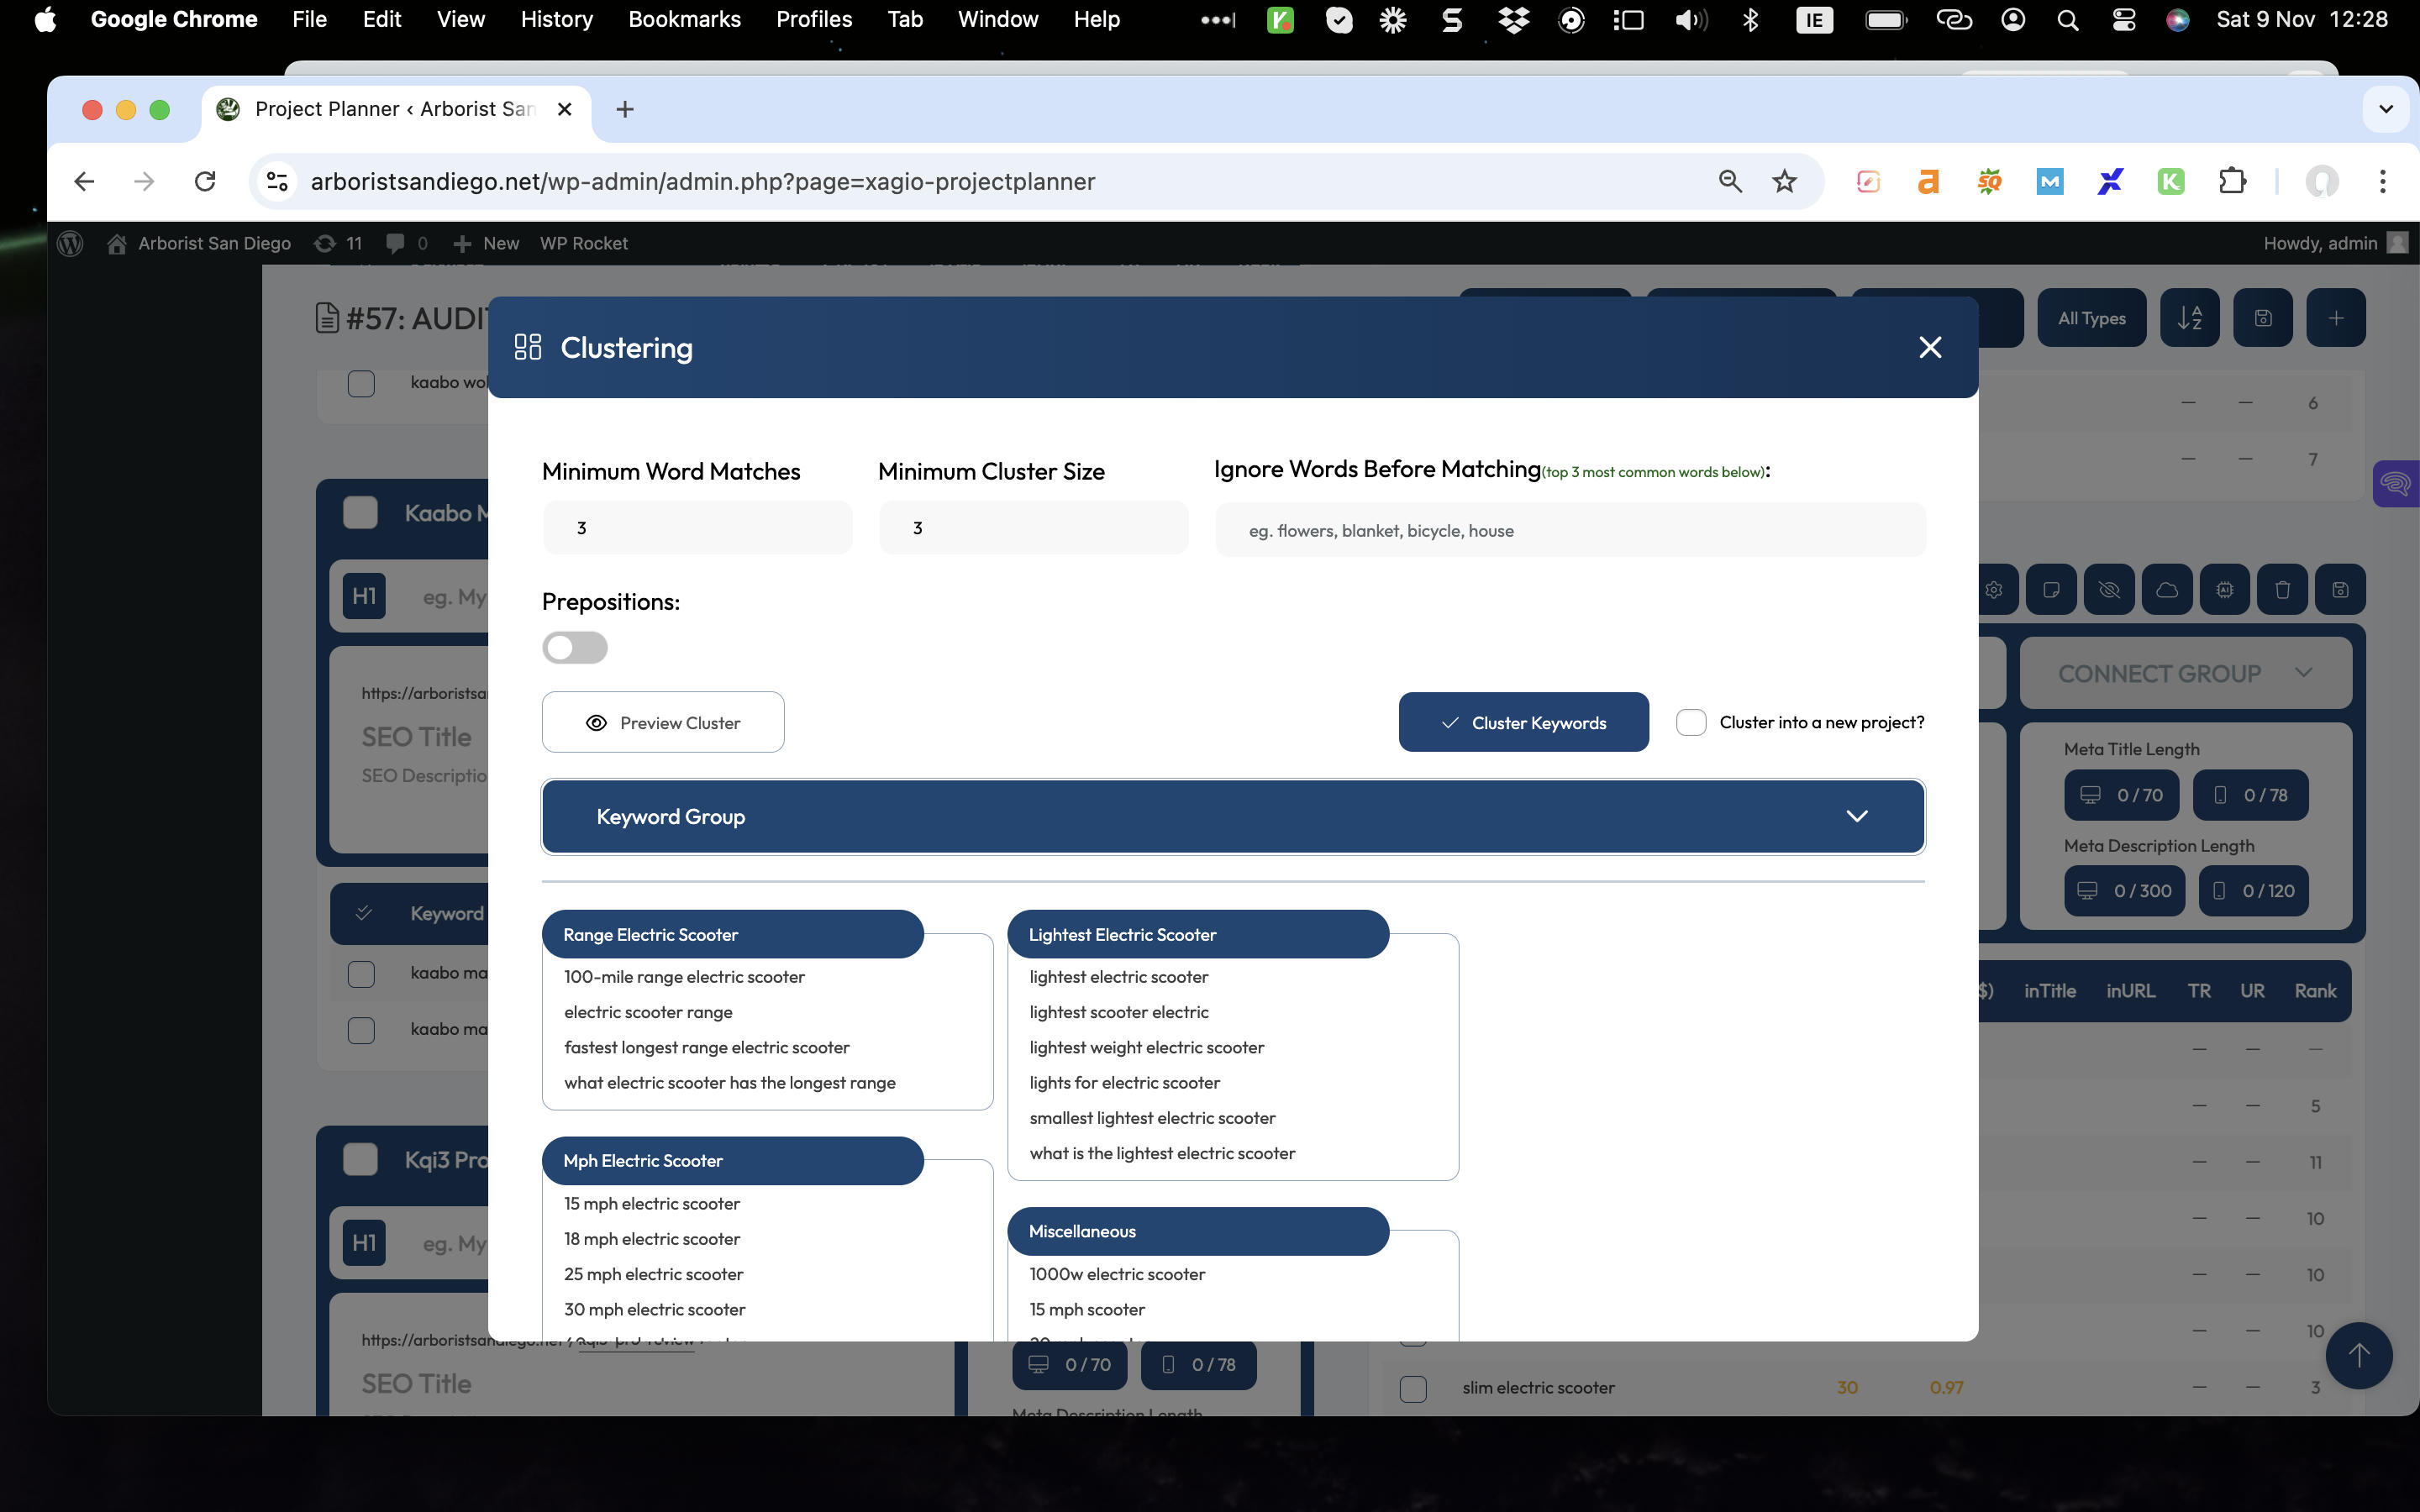
Task: Close the Clustering dialog with the X
Action: [1930, 347]
